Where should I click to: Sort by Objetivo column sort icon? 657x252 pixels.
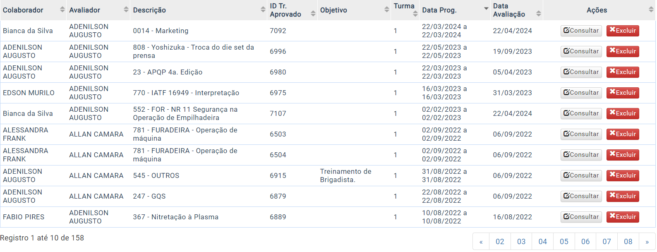(x=387, y=10)
